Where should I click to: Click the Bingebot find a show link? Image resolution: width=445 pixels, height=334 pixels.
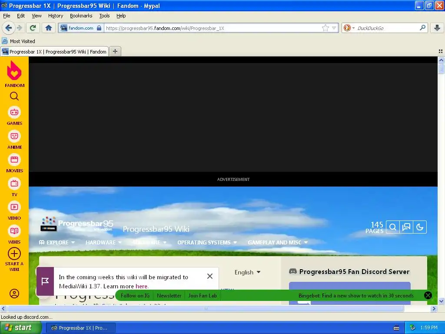[356, 295]
